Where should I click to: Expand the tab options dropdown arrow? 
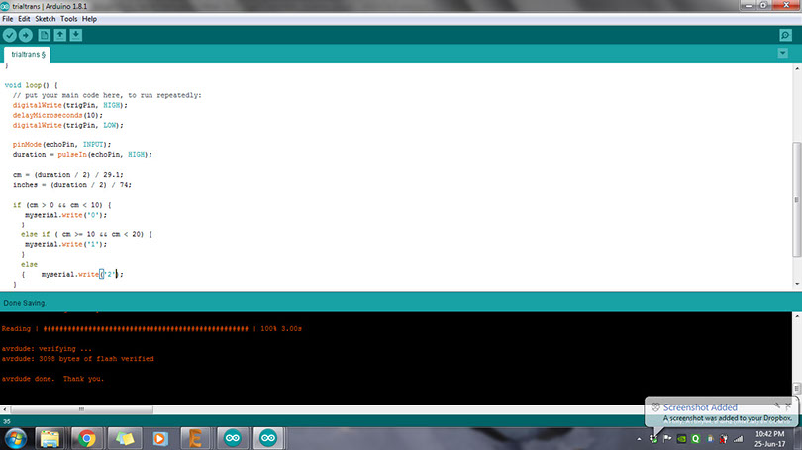782,53
